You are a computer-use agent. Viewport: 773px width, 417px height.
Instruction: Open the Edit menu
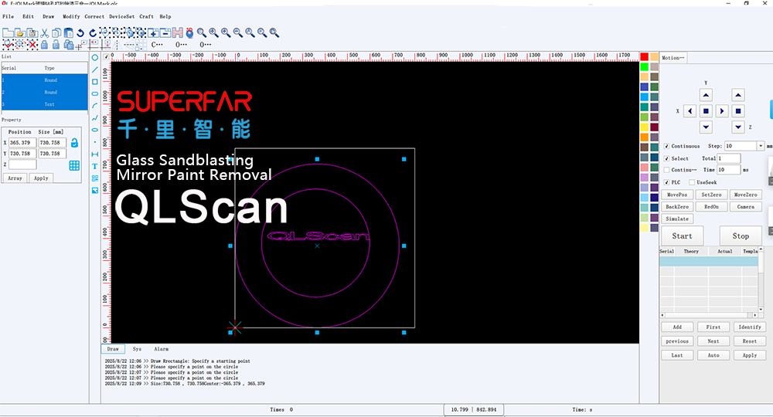28,16
